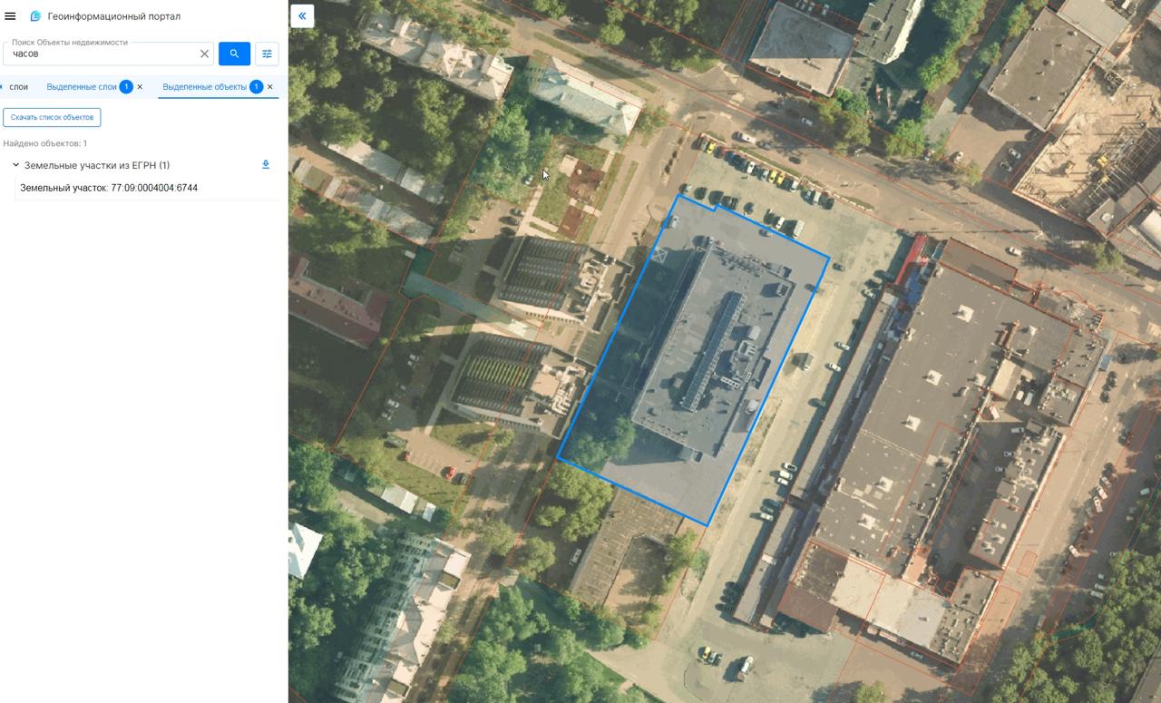This screenshot has height=703, width=1161.
Task: Click the Земельные участки из ЕГРН group label
Action: (x=97, y=165)
